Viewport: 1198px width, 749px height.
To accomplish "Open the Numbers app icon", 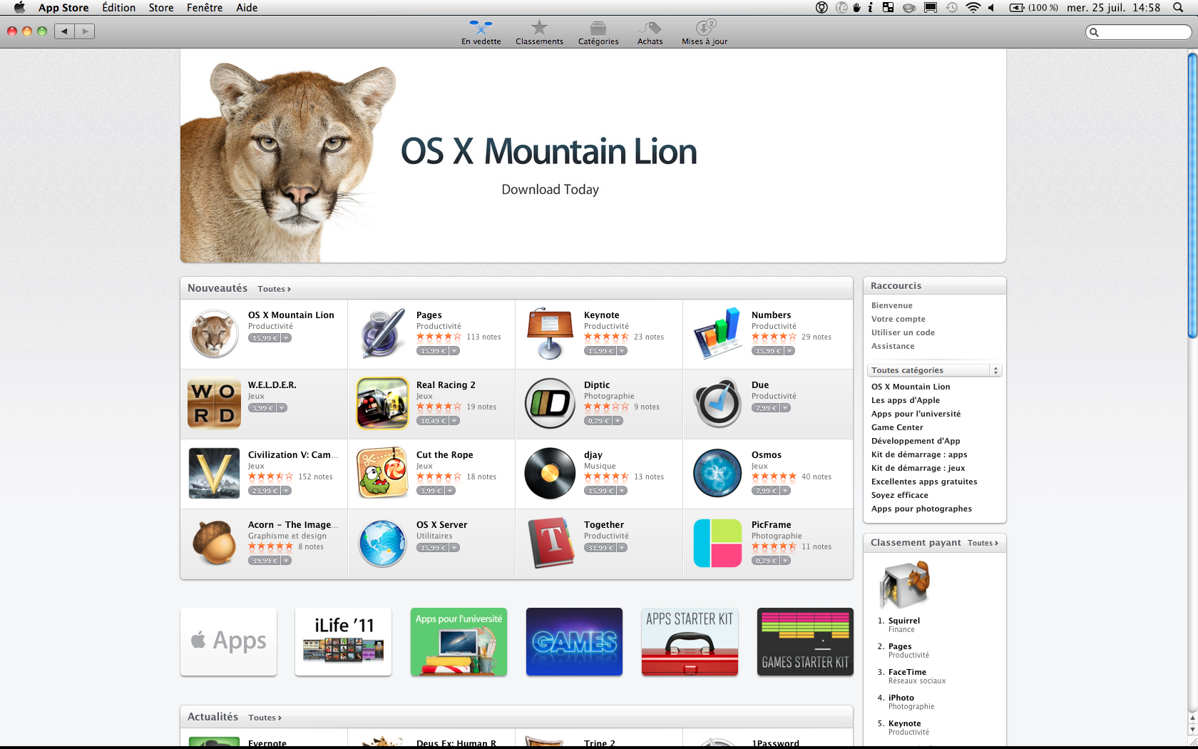I will pyautogui.click(x=717, y=334).
